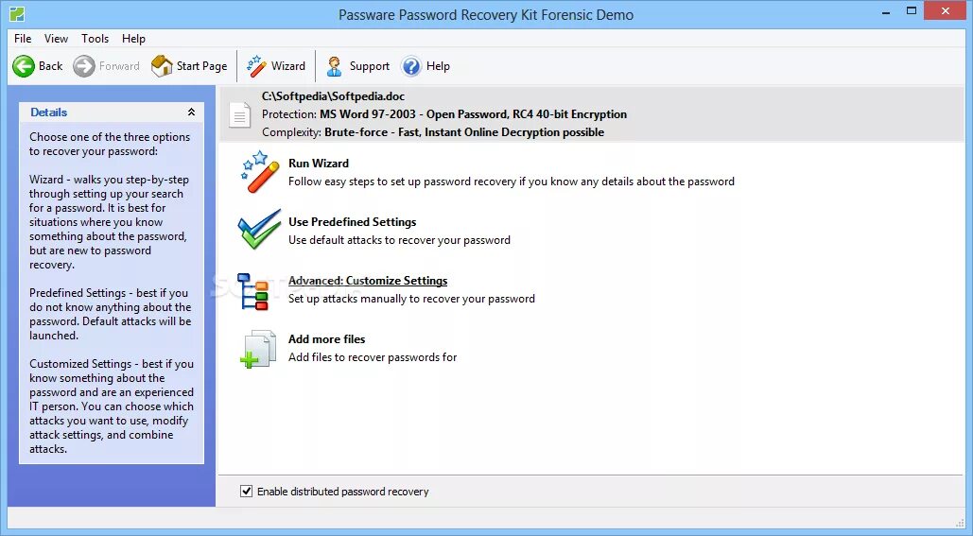Open the View menu
973x536 pixels.
[56, 39]
